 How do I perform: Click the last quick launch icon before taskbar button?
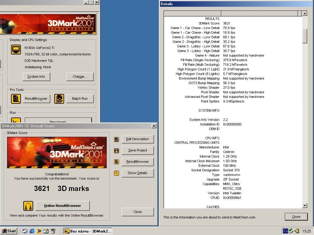pyautogui.click(x=53, y=231)
